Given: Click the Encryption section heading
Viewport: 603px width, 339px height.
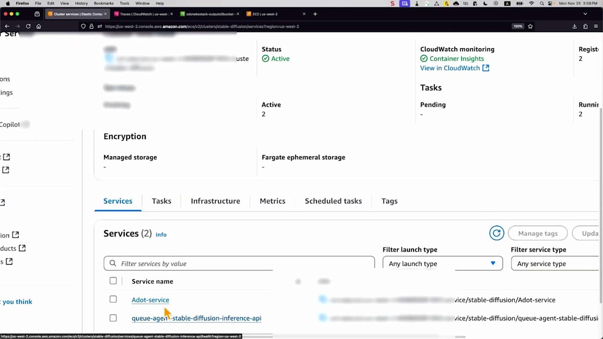Looking at the screenshot, I should pyautogui.click(x=125, y=136).
